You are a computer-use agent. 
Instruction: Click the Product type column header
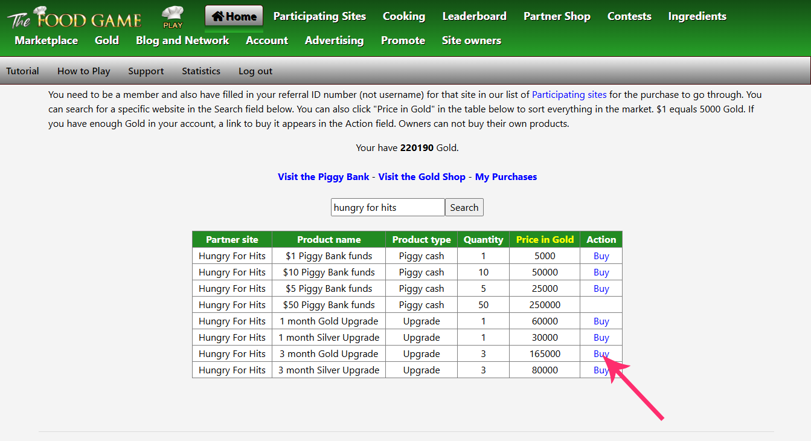tap(422, 240)
